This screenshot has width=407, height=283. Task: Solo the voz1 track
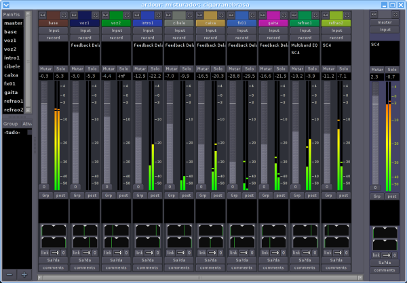pyautogui.click(x=92, y=68)
